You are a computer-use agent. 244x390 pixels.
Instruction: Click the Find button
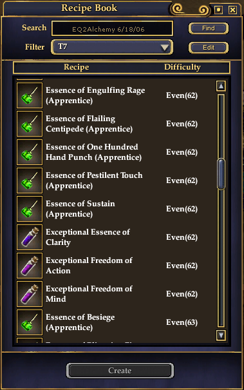pos(209,28)
